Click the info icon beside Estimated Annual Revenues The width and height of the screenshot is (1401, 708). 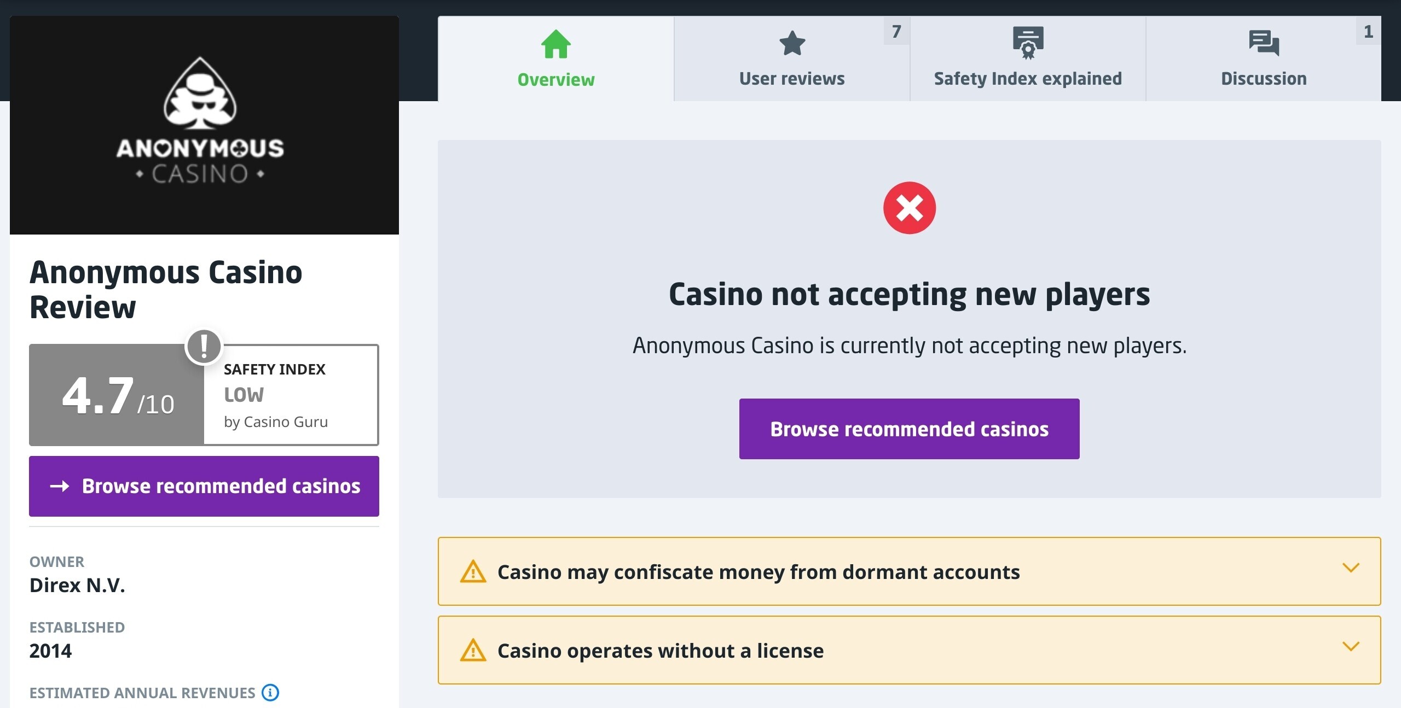(270, 692)
